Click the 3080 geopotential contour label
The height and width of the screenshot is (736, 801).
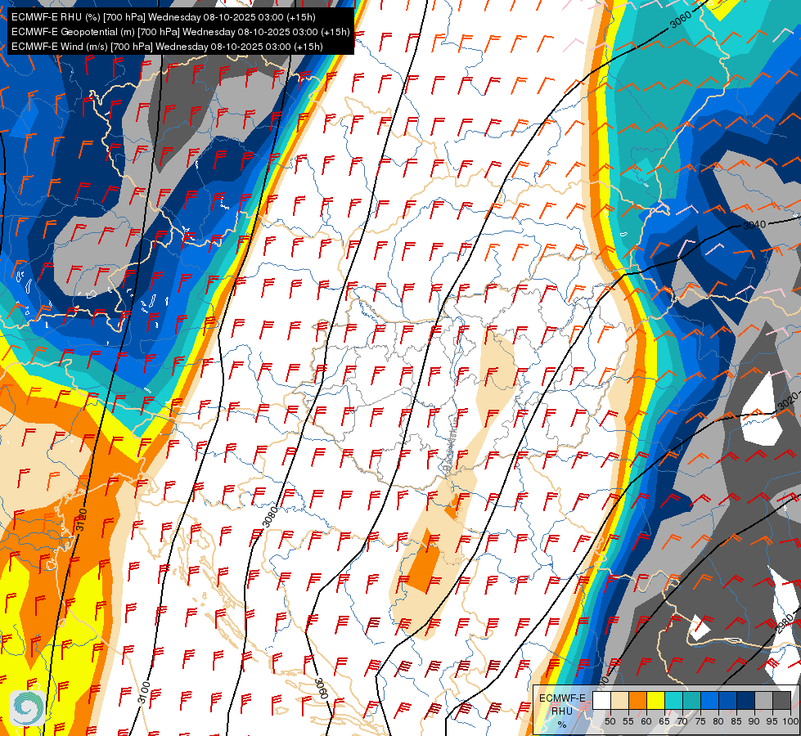click(x=270, y=516)
